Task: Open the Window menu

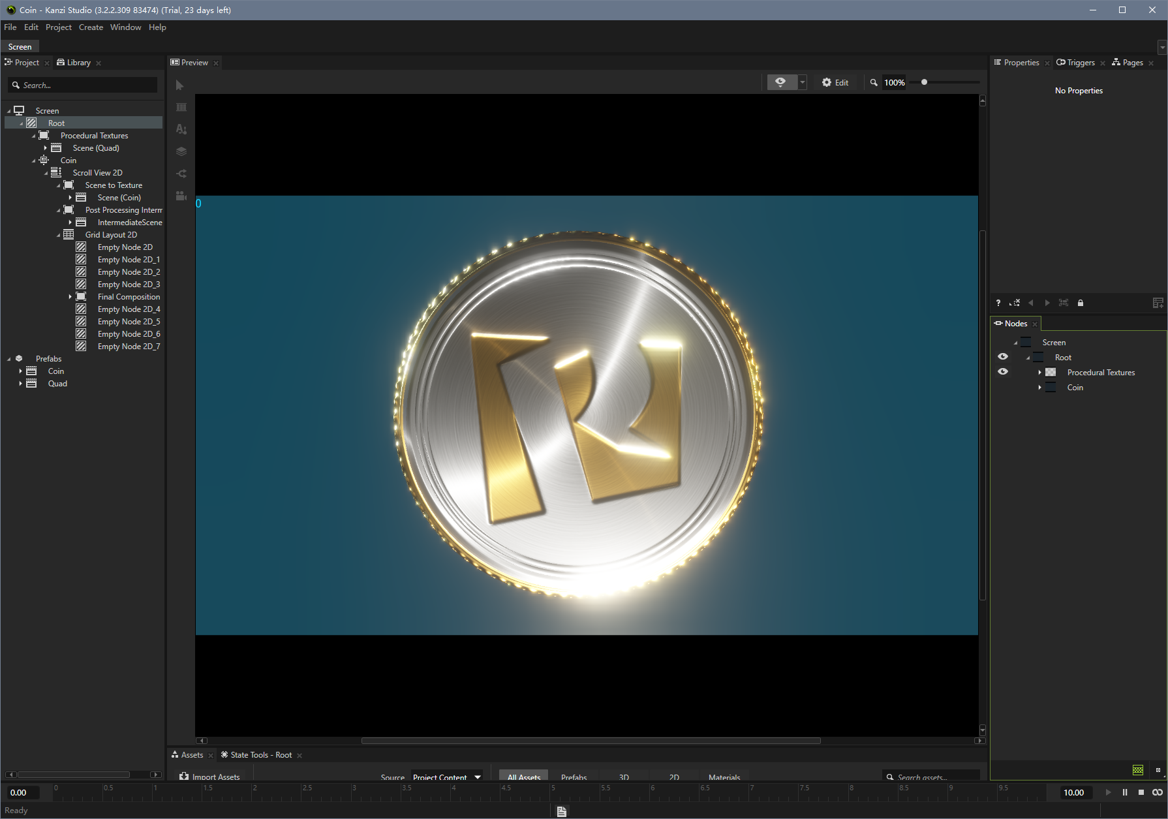Action: coord(125,27)
